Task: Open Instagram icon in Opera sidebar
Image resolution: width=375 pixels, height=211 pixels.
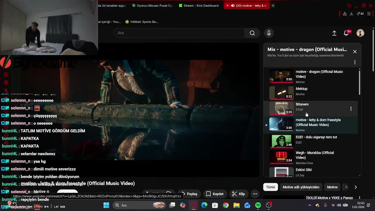Action: [6, 83]
